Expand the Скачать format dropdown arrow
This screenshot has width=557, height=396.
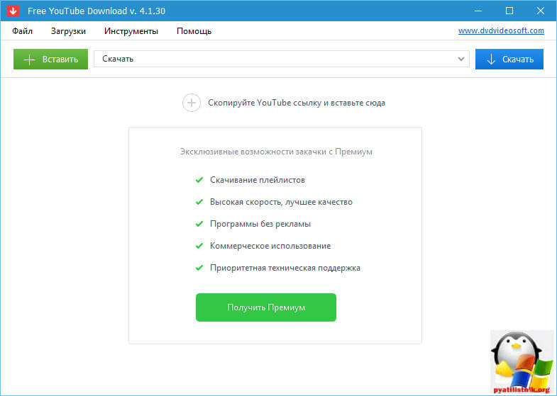click(x=461, y=59)
